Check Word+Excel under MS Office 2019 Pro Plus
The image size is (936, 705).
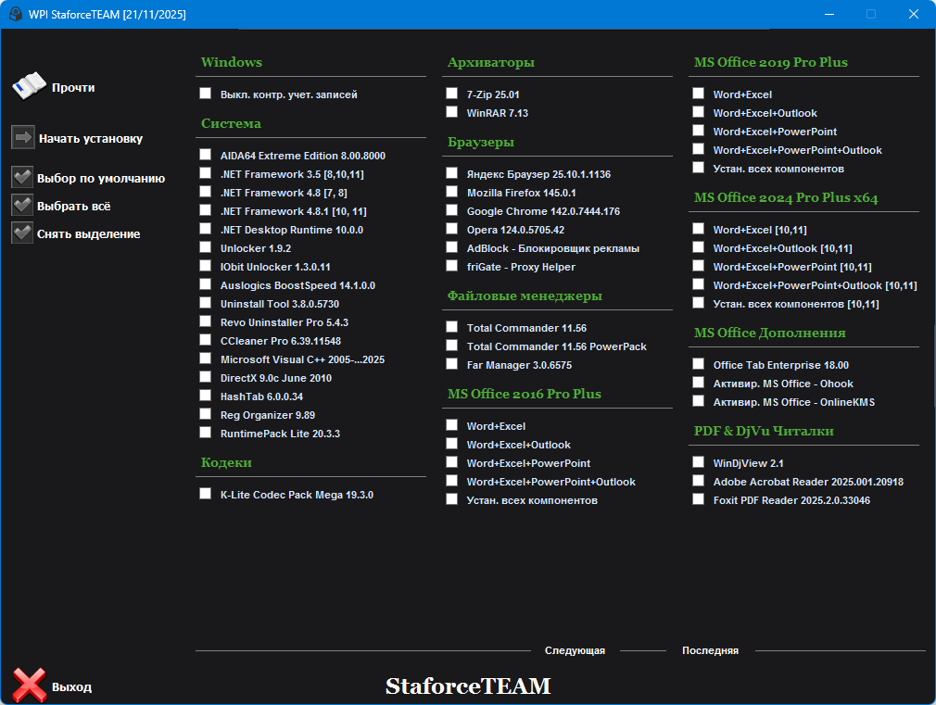point(699,94)
